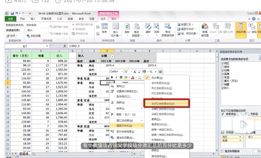Click the Undo arrow icon
Image resolution: width=261 pixels, height=158 pixels.
click(17, 13)
